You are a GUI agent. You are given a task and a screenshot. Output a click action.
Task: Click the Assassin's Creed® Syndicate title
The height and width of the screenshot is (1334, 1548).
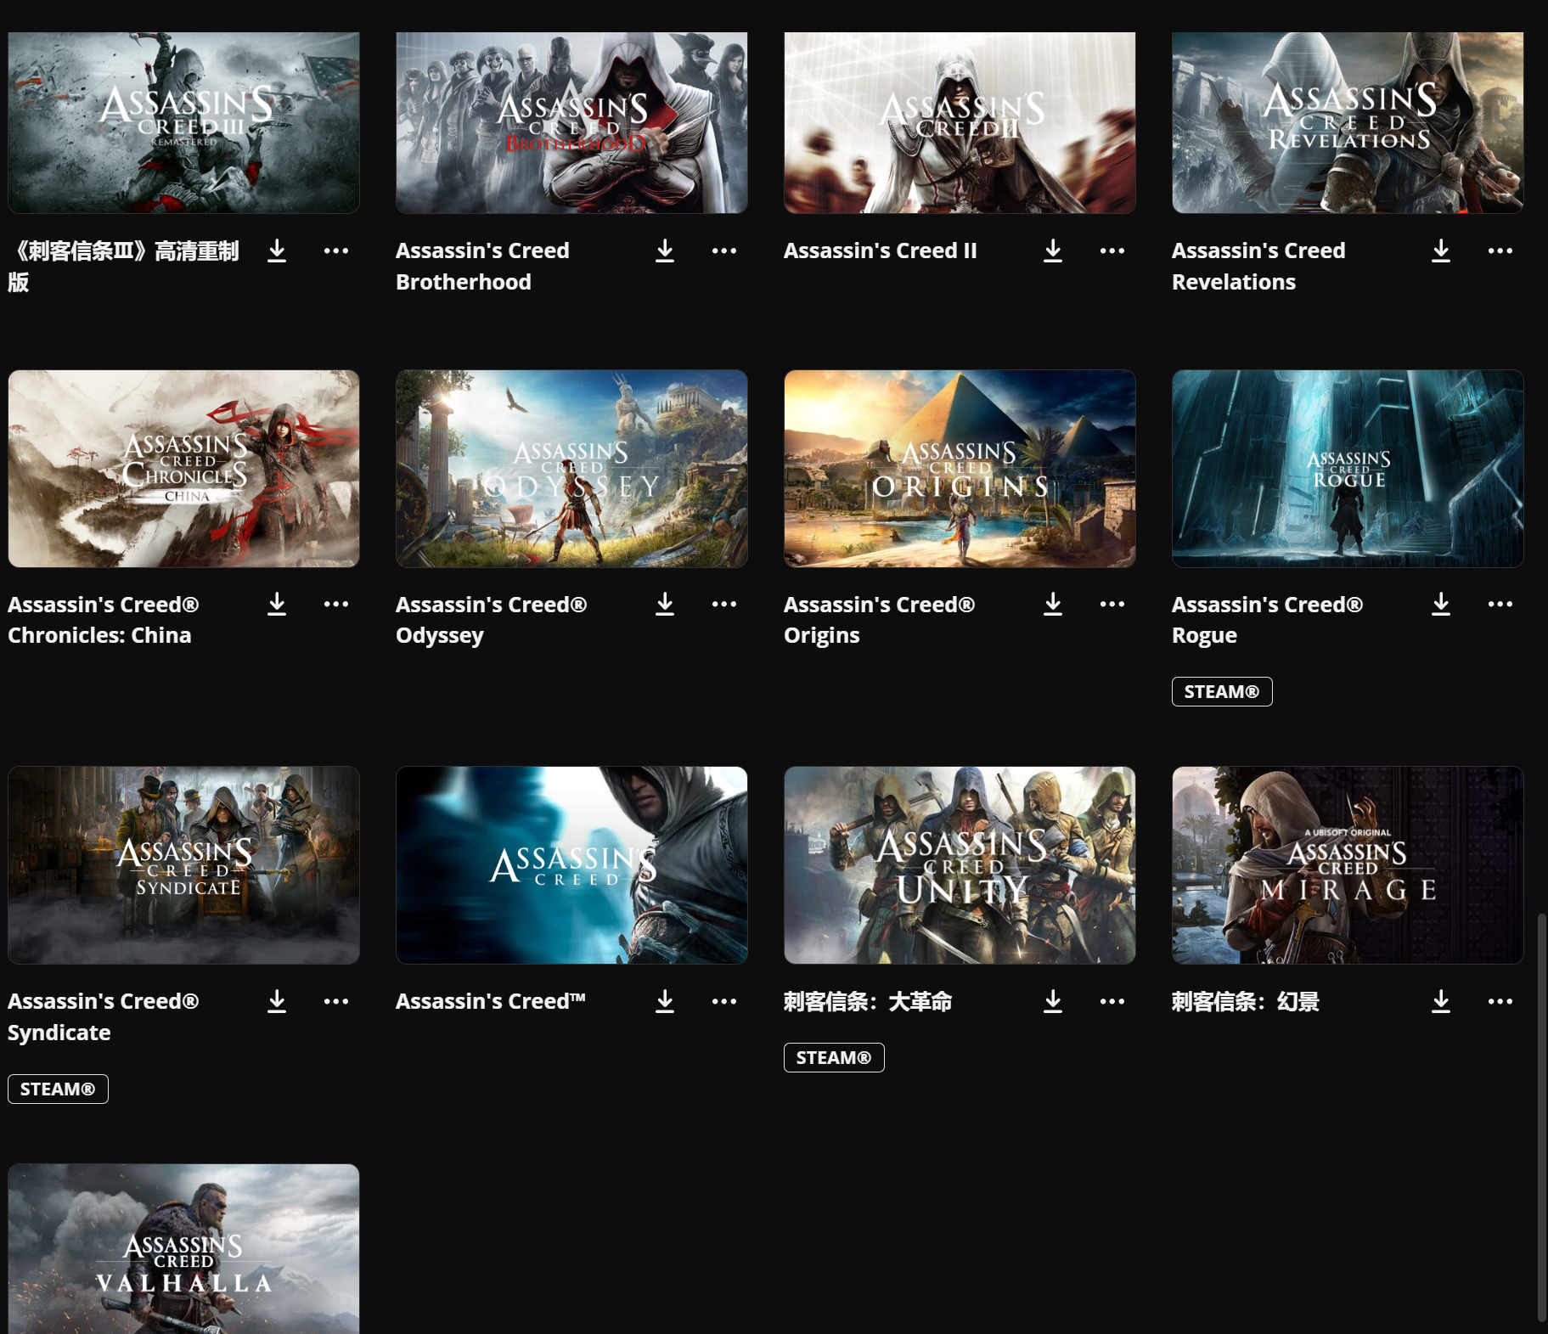tap(104, 1016)
